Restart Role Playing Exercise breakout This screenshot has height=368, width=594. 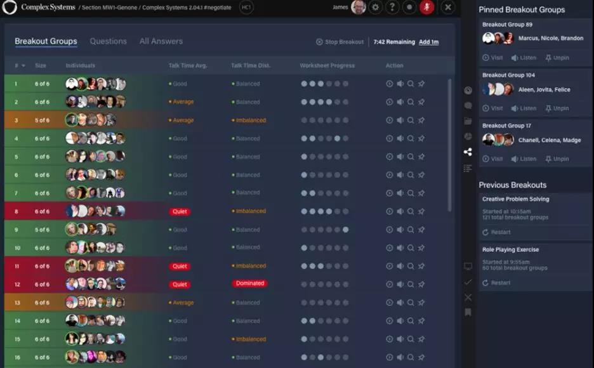tap(496, 283)
